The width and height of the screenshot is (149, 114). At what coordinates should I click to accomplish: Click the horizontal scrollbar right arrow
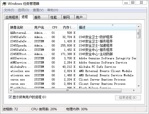(x=134, y=90)
